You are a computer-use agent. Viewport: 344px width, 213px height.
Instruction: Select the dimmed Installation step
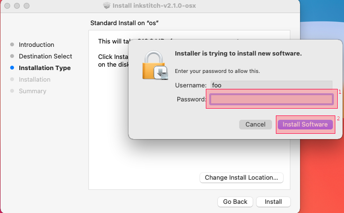tap(34, 79)
